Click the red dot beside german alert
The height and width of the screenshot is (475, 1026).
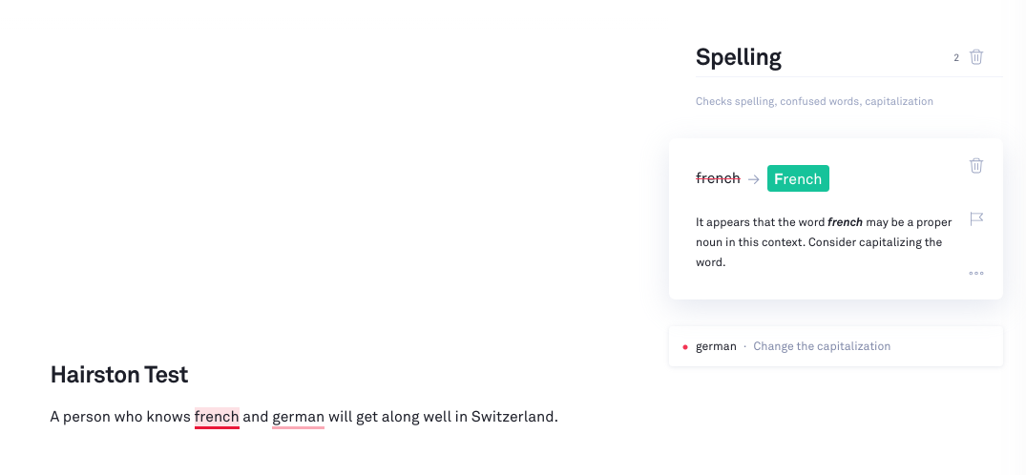(x=685, y=347)
